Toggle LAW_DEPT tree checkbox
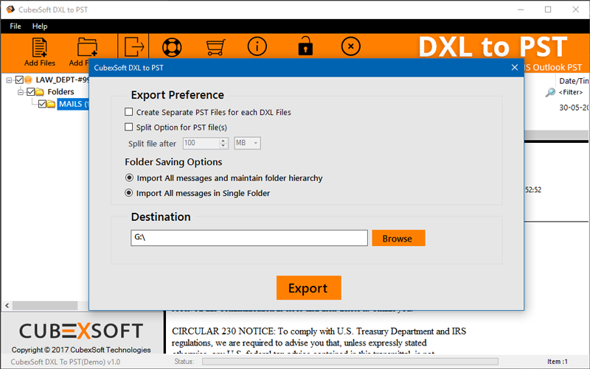This screenshot has height=369, width=590. pyautogui.click(x=19, y=80)
